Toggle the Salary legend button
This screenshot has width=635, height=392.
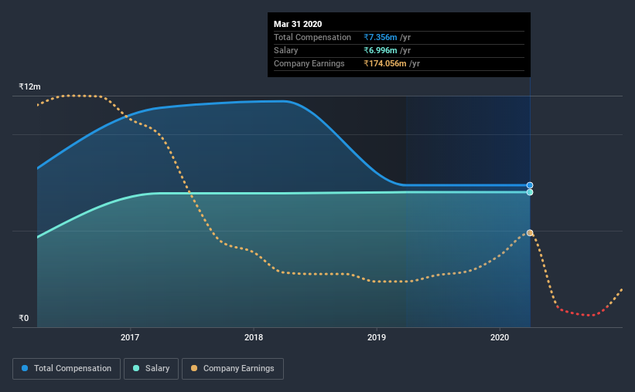coord(151,369)
